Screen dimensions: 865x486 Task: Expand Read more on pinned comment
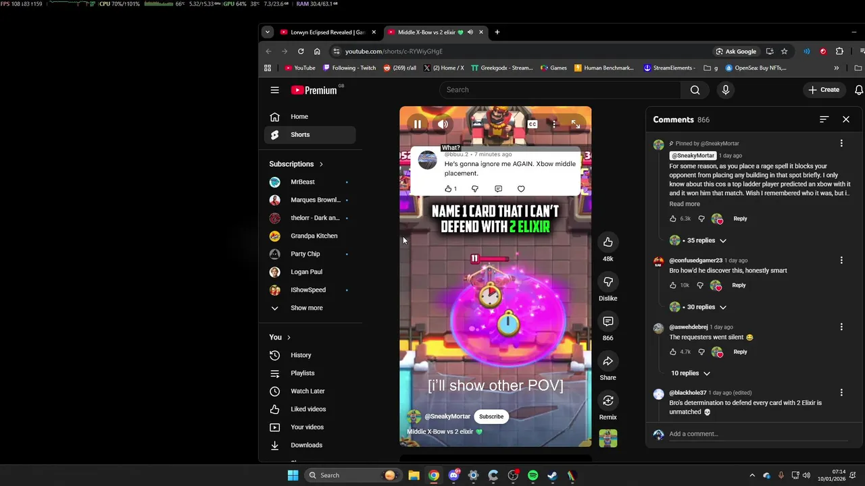click(685, 204)
